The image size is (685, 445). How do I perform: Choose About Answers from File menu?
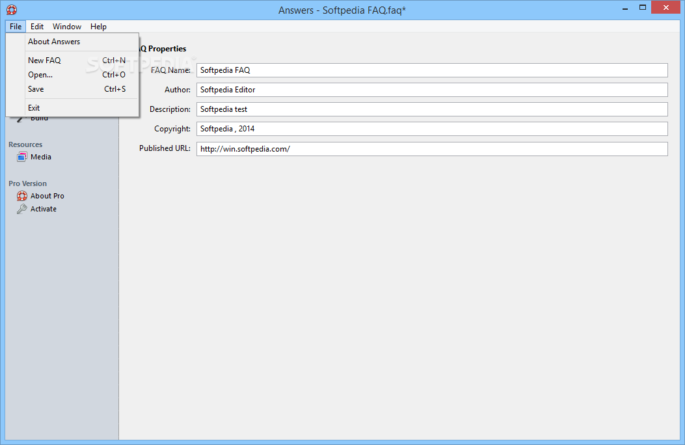point(72,42)
